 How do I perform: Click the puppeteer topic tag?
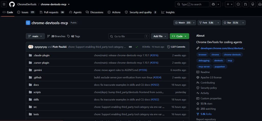coord(220,67)
